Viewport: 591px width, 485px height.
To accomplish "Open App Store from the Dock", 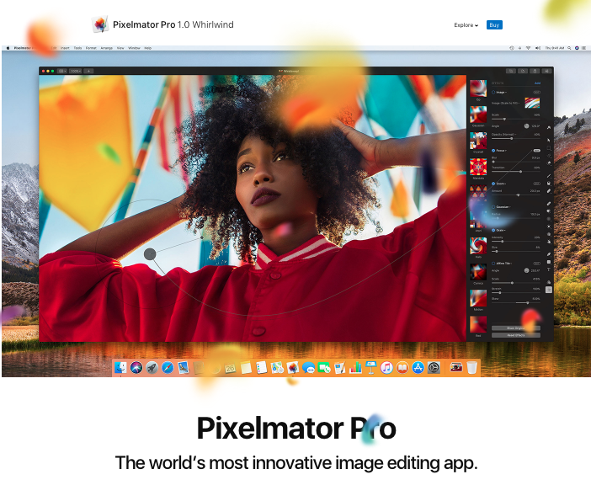I will point(418,367).
